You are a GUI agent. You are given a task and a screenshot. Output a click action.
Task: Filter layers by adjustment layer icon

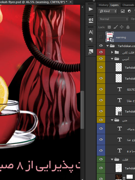point(129,11)
